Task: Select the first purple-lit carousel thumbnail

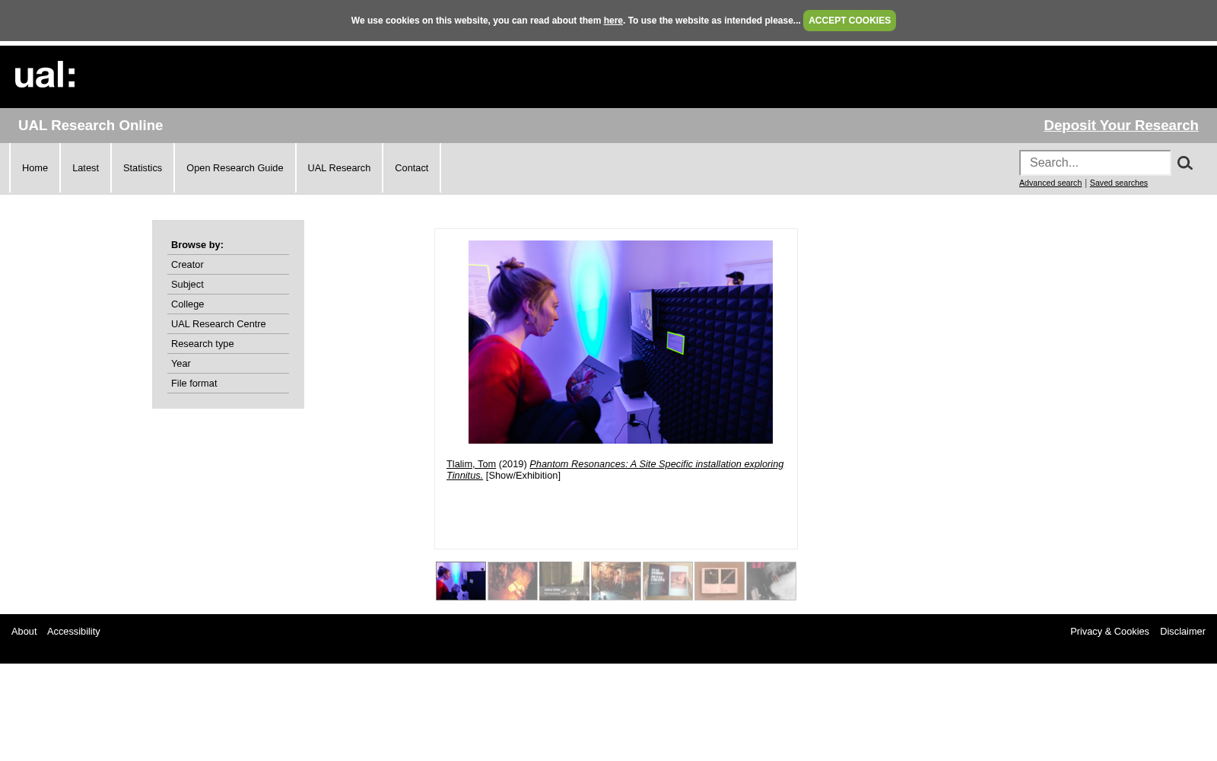Action: pyautogui.click(x=461, y=581)
